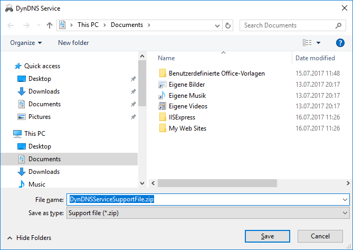Image resolution: width=353 pixels, height=250 pixels.
Task: Click the horizontal scrollbar right arrow
Action: tap(348, 183)
